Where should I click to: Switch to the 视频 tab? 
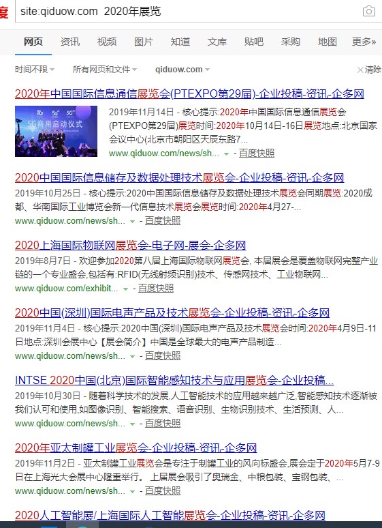click(107, 42)
